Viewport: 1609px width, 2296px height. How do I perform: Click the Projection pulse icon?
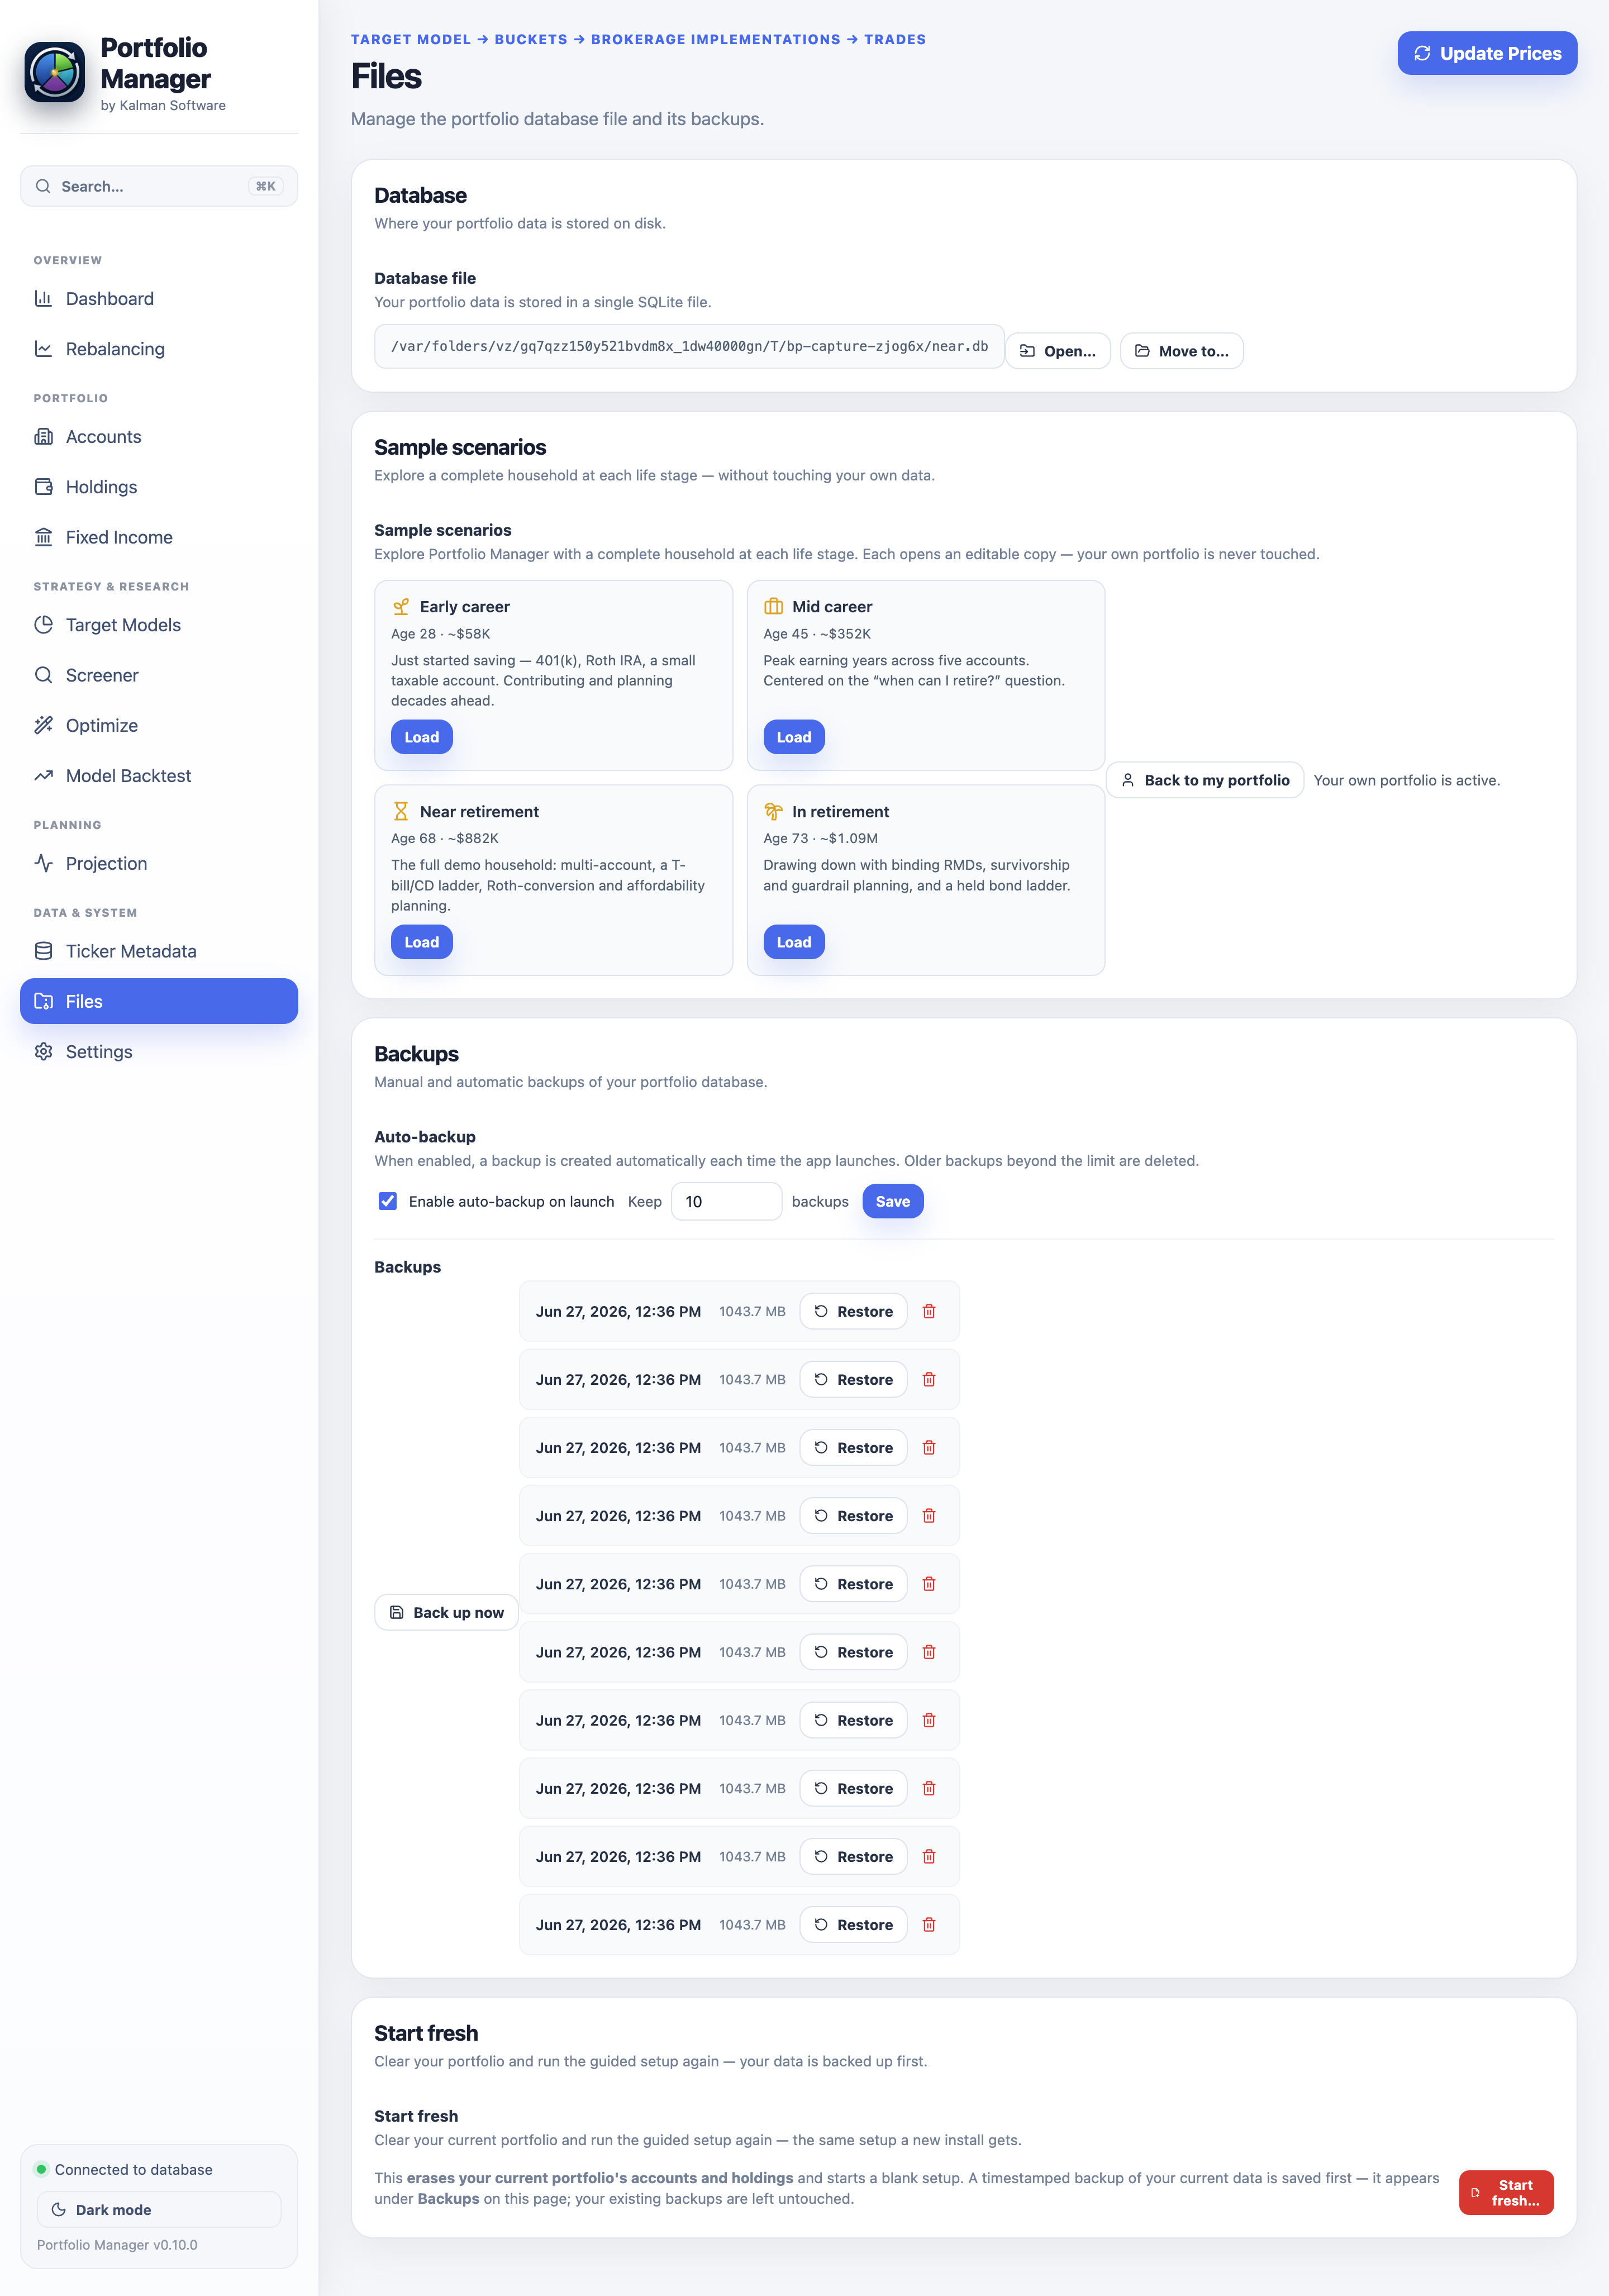pyautogui.click(x=43, y=863)
